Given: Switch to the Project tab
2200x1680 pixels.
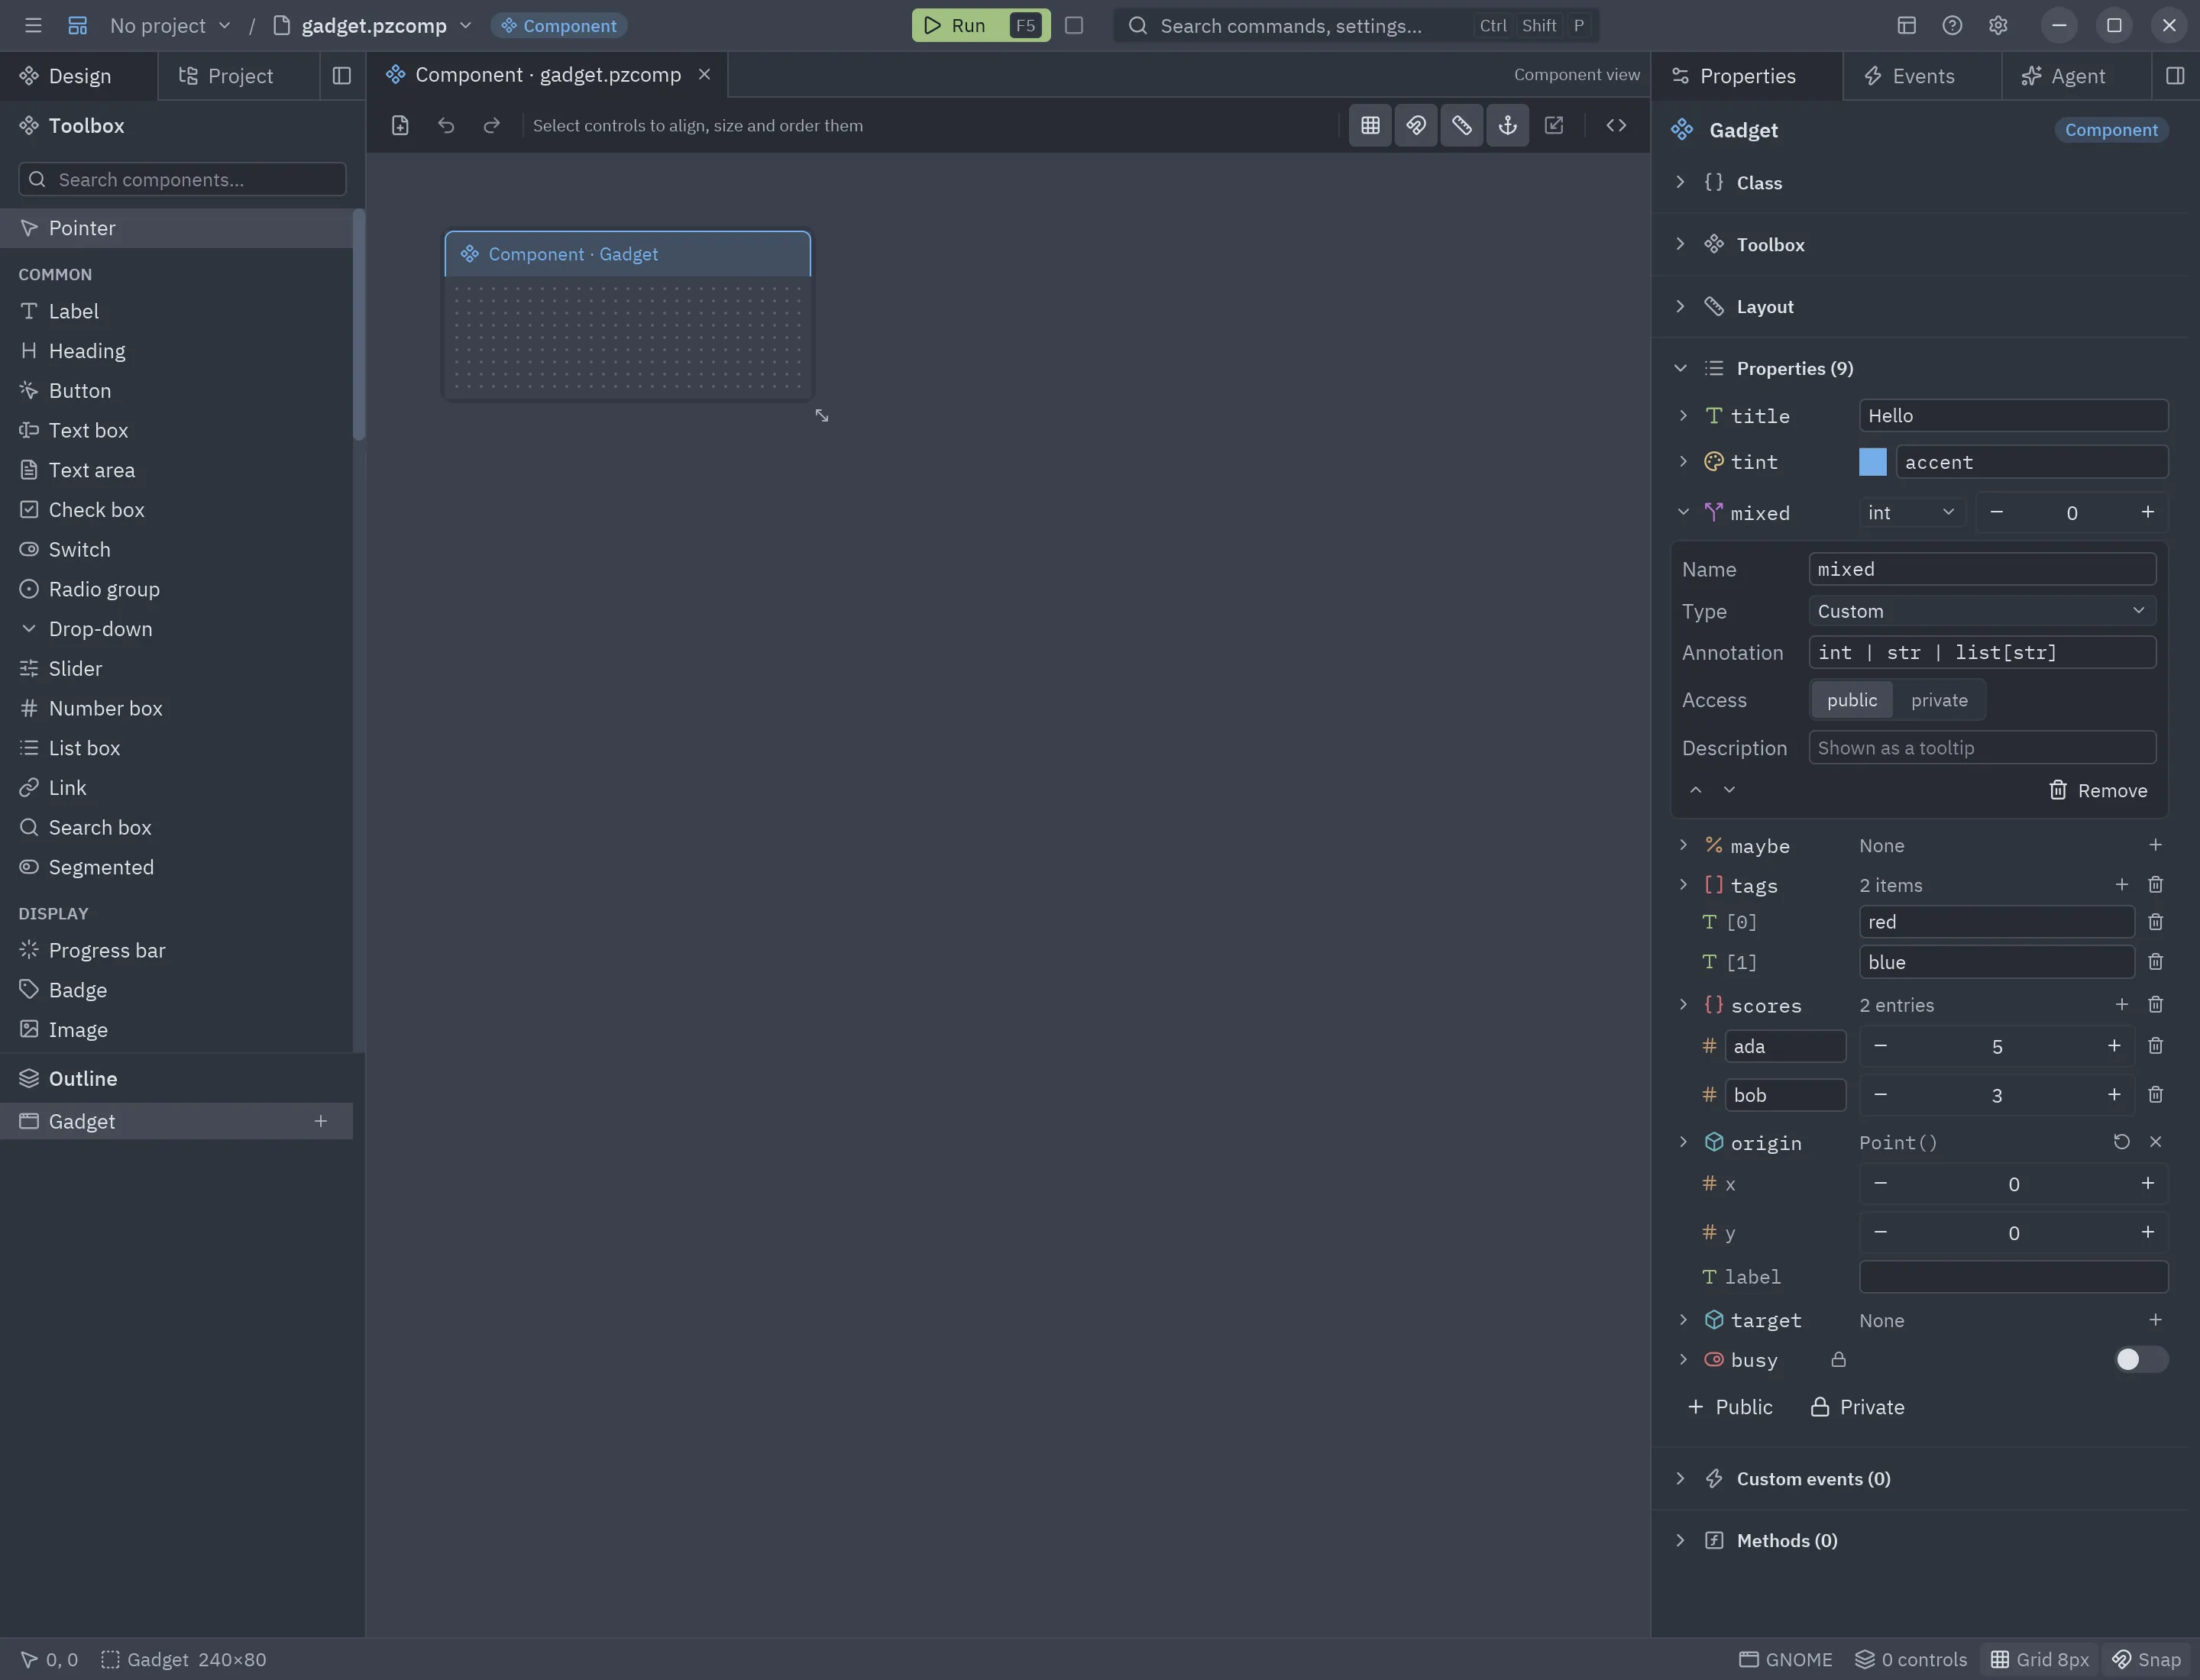Looking at the screenshot, I should [239, 76].
